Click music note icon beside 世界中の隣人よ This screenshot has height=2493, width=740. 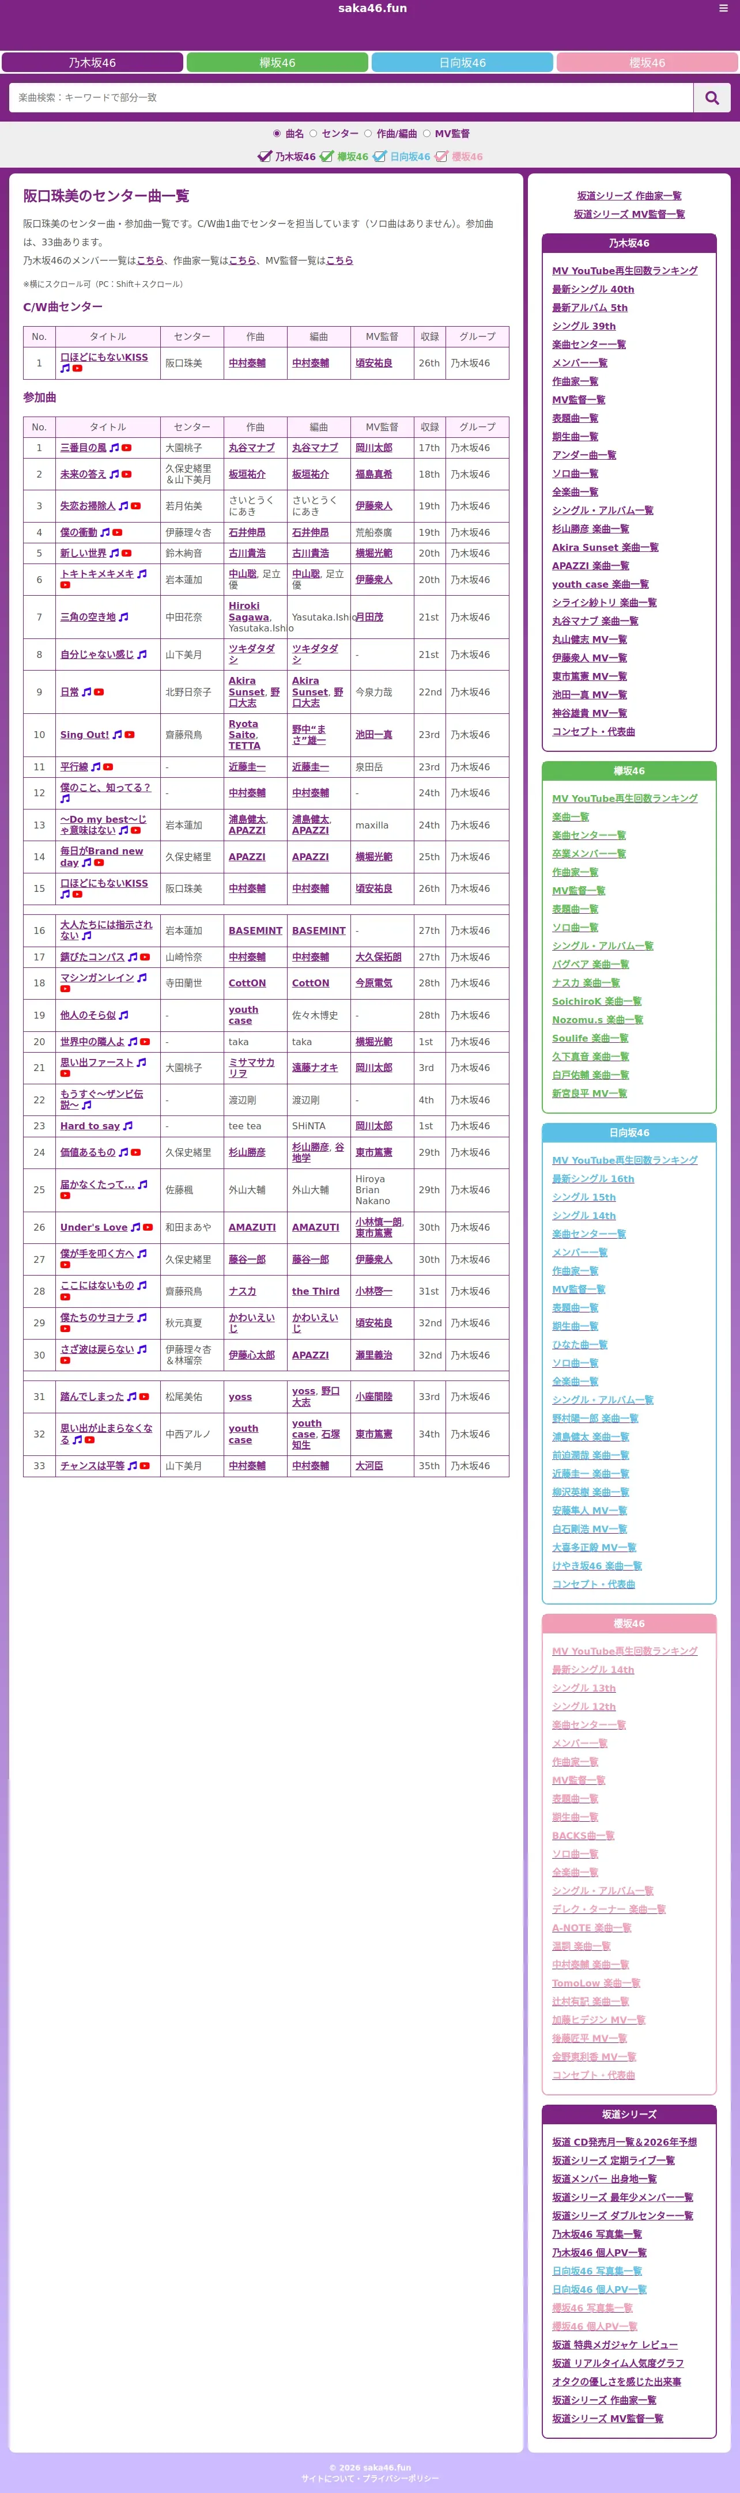tap(133, 1042)
